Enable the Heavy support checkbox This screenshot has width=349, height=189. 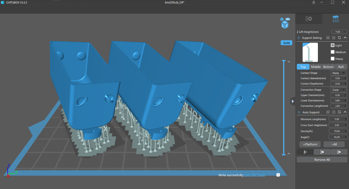332,58
